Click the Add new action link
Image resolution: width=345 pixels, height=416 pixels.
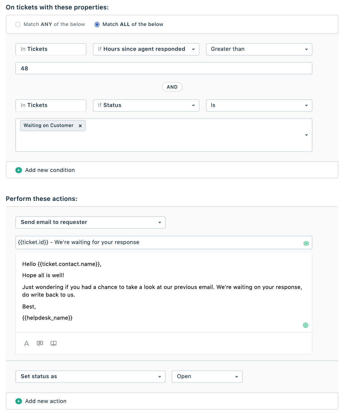point(46,401)
